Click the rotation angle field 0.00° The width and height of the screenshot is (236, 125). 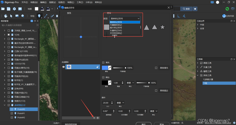click(x=108, y=111)
